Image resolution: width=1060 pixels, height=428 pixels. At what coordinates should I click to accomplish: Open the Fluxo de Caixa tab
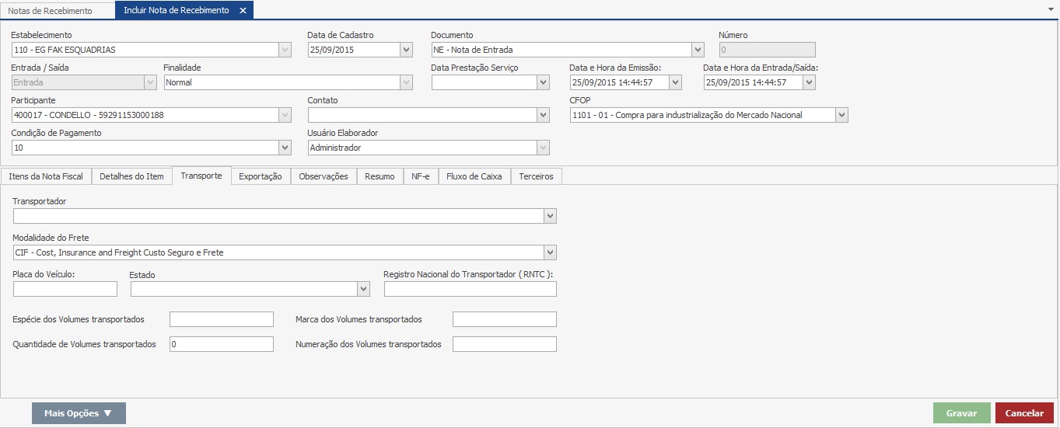(x=474, y=176)
